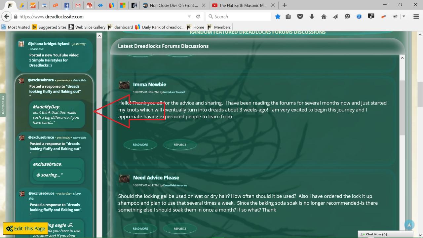
Task: Click READ MORE under Imma Newbie
Action: [x=140, y=145]
